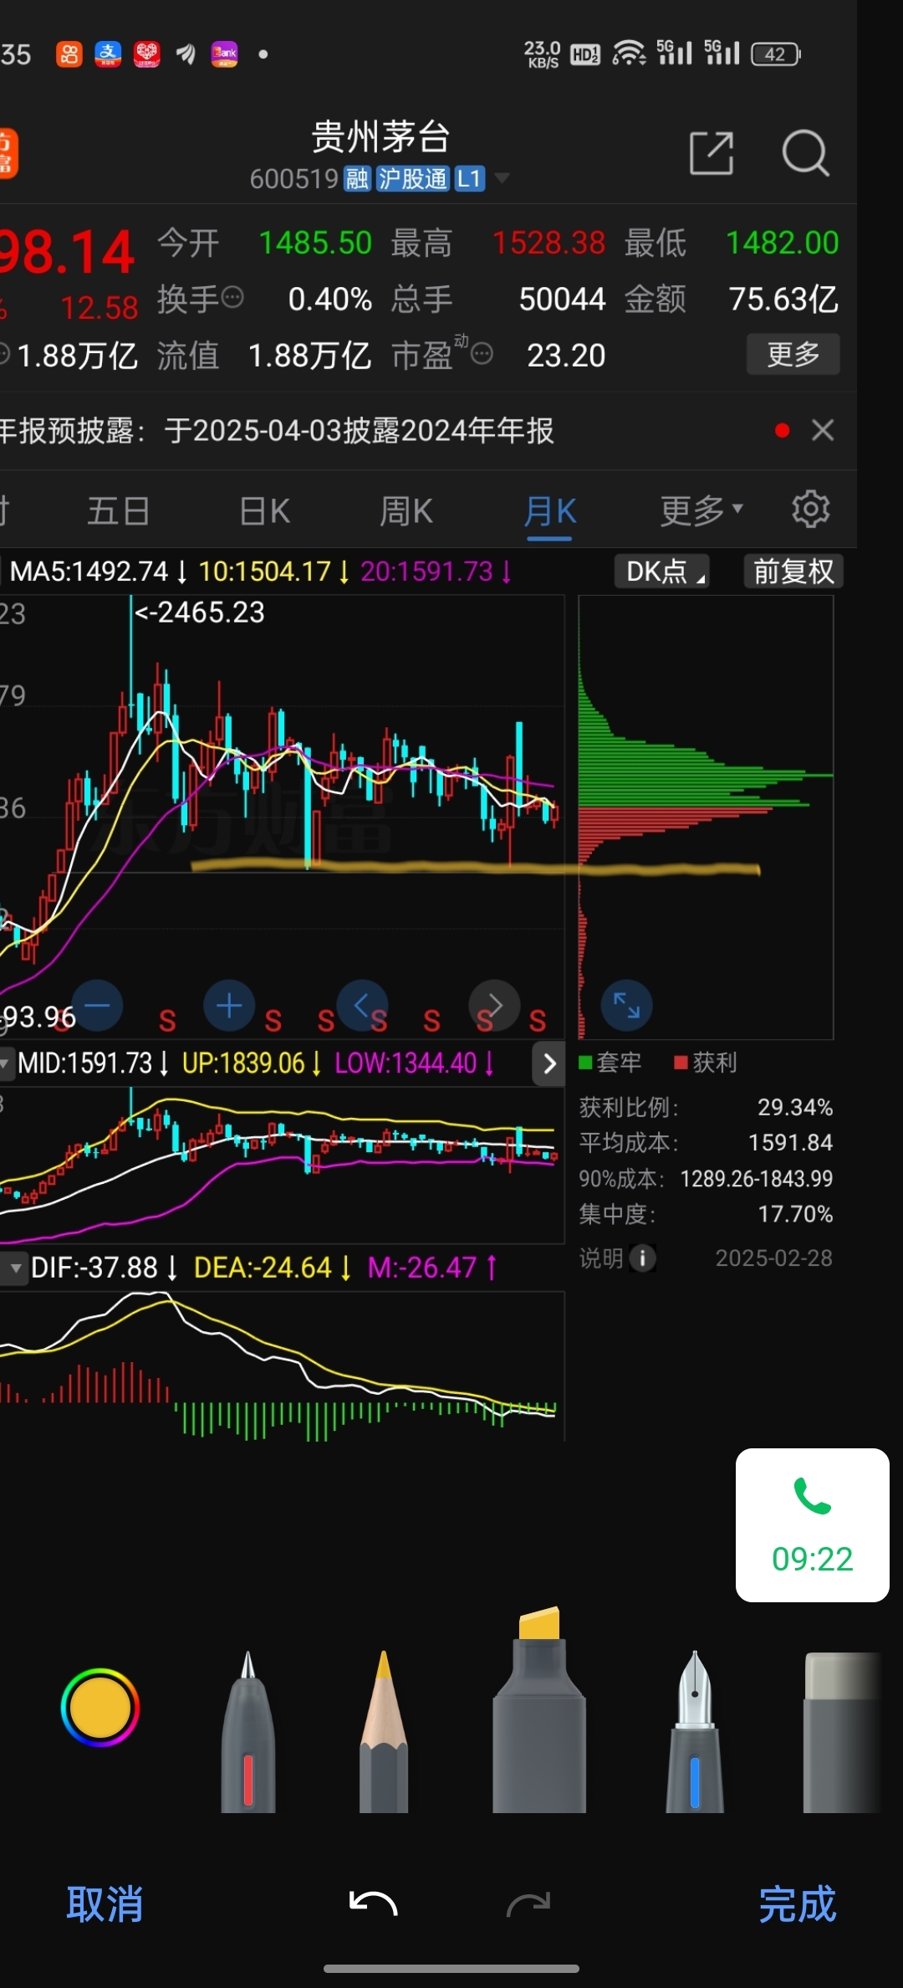903x1988 pixels.
Task: Tap the 集中度 17.70% value
Action: click(x=795, y=1213)
